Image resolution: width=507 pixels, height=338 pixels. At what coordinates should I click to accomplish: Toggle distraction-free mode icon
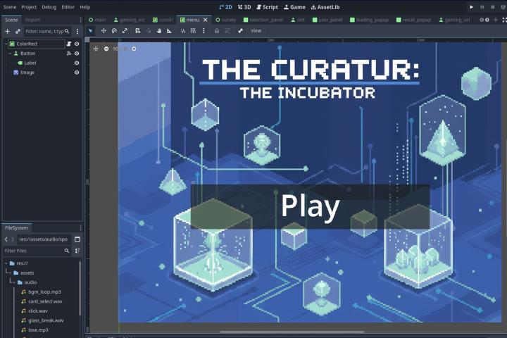pos(504,20)
